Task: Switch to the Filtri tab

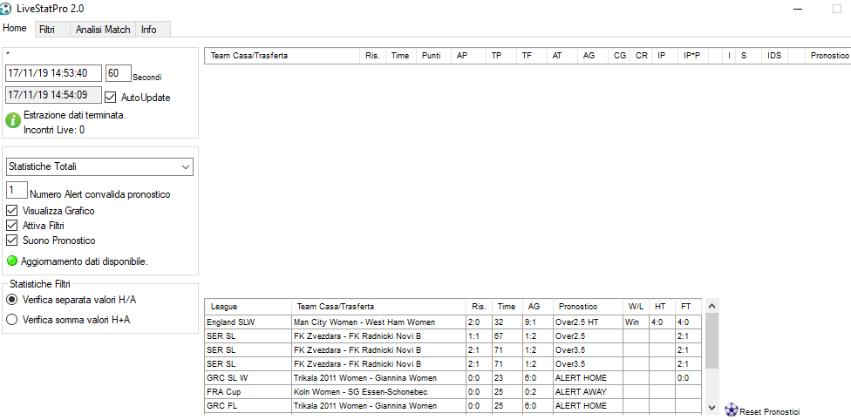Action: (x=47, y=30)
